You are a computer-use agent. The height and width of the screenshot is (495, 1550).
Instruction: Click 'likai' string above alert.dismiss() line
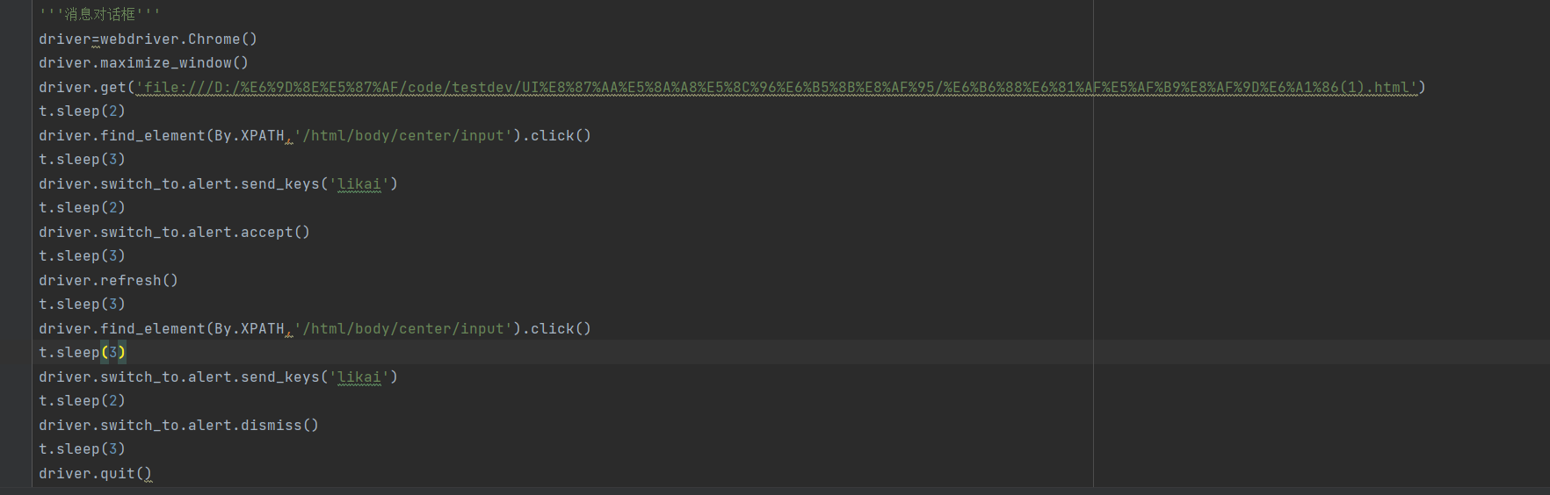[359, 377]
